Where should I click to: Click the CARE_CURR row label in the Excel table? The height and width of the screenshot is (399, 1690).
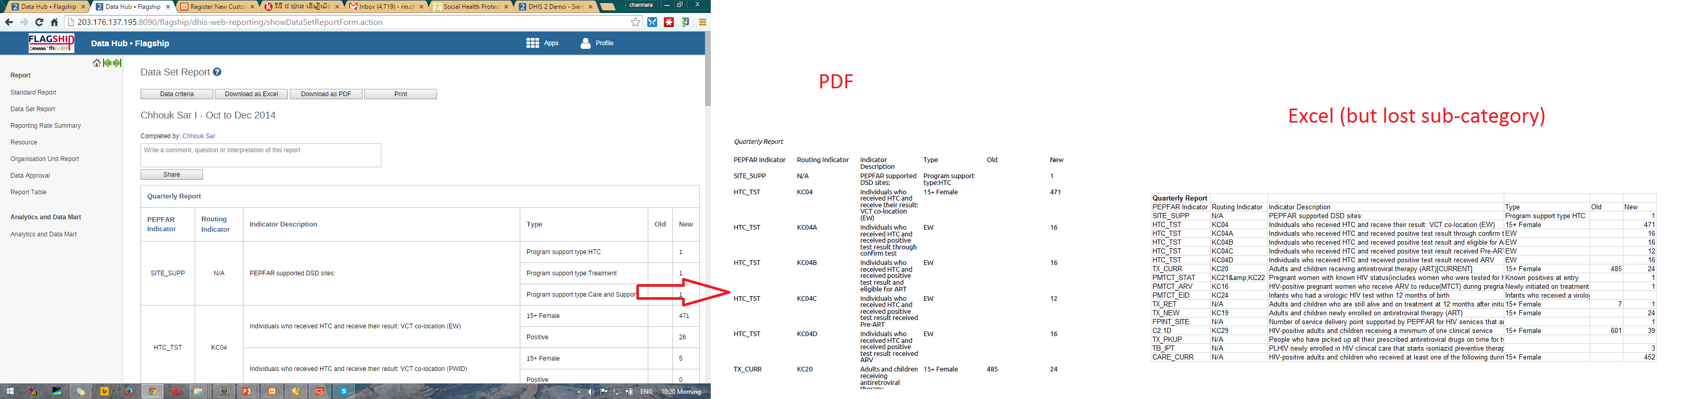point(1172,357)
